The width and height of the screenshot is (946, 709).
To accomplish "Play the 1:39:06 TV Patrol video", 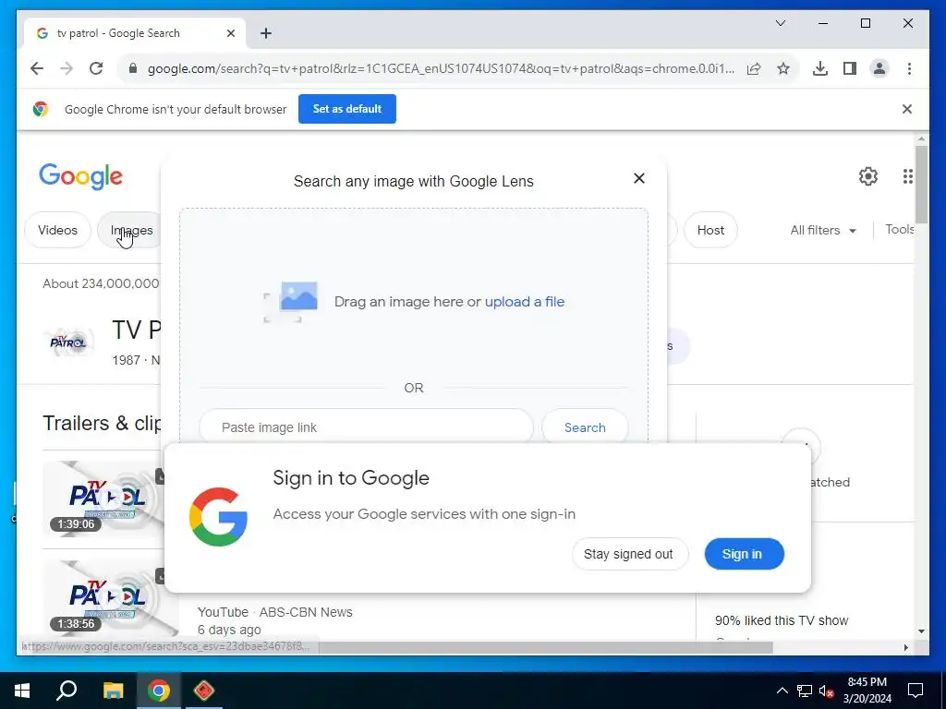I will (x=103, y=499).
